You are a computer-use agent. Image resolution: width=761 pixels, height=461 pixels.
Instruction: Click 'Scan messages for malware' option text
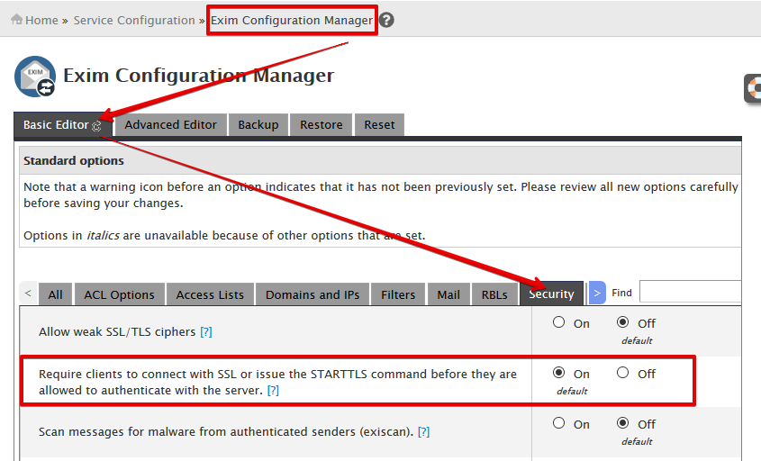(226, 432)
